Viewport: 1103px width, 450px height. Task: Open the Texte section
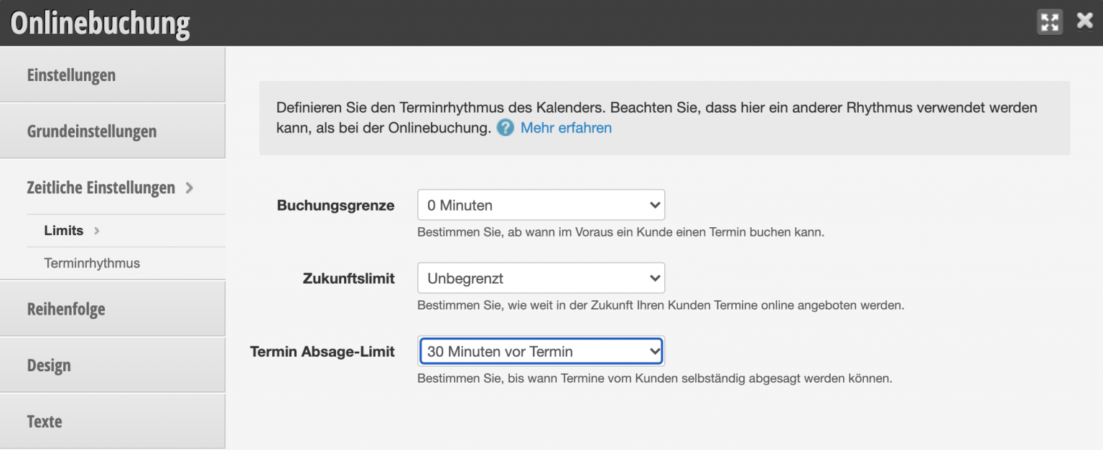click(45, 421)
